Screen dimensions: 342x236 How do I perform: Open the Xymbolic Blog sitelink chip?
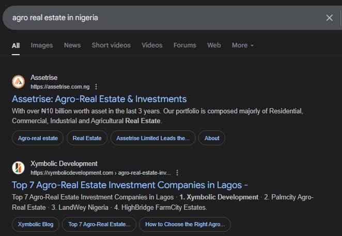(x=35, y=224)
